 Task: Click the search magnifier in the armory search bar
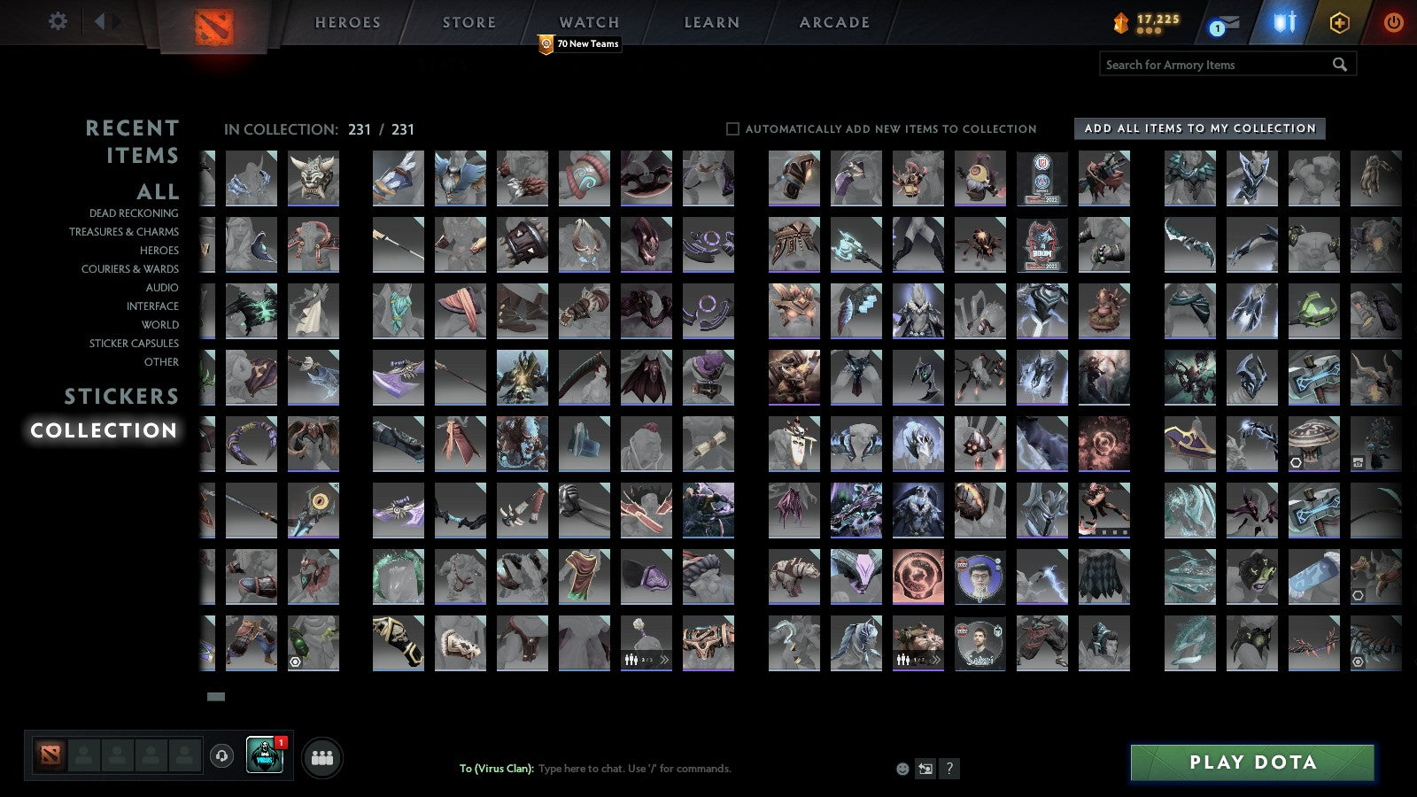[1338, 64]
